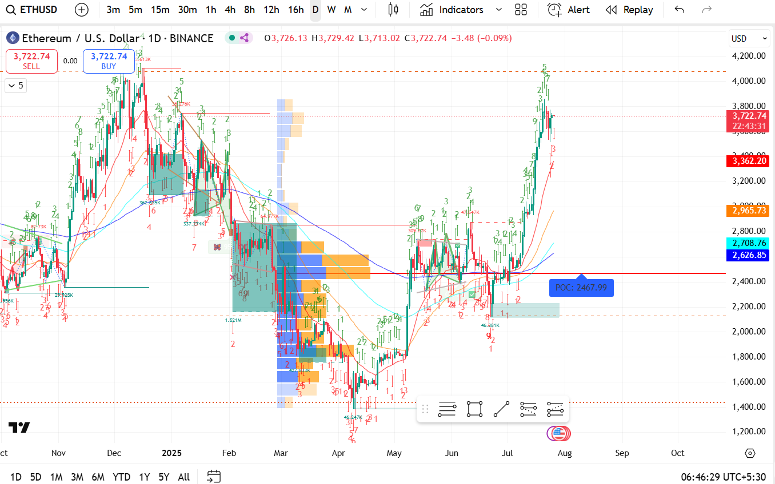The width and height of the screenshot is (775, 484).
Task: Select the fixed range volume profile tool
Action: [x=447, y=409]
